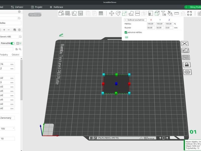The width and height of the screenshot is (201, 151).
Task: Click the pencil edit plate name icon
Action: [61, 35]
